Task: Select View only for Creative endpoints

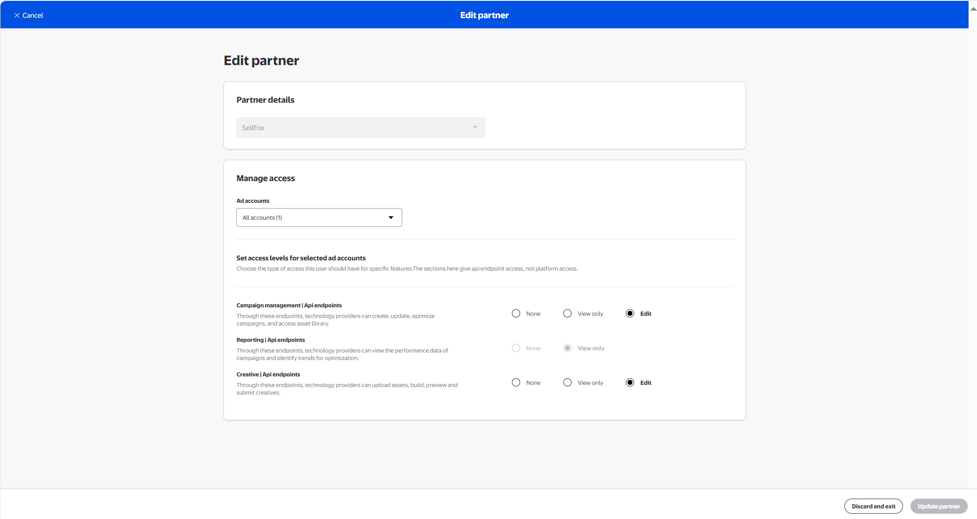Action: 567,383
